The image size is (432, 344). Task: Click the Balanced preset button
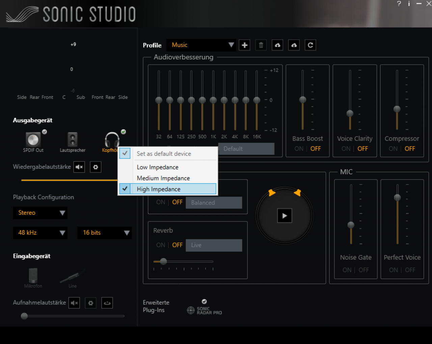coord(214,203)
